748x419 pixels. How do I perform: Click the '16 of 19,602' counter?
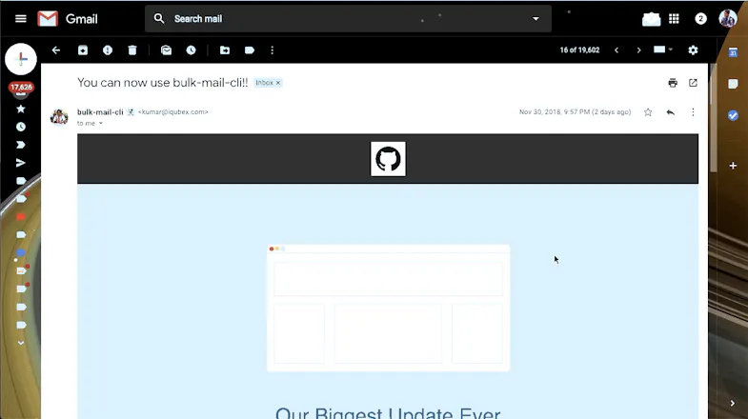[579, 50]
